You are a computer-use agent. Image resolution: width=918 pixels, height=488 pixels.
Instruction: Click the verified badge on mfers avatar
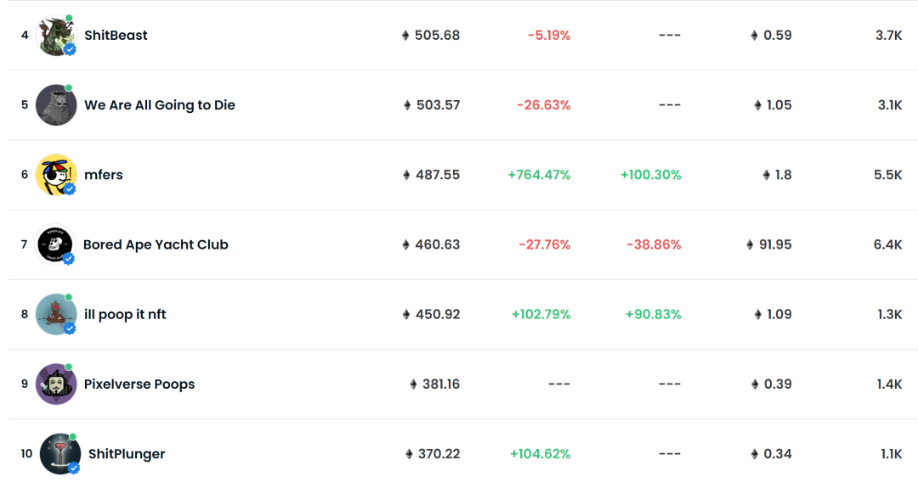coord(70,188)
